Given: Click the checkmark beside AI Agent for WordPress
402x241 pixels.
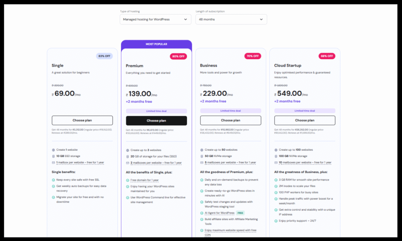Looking at the screenshot, I should tap(202, 213).
